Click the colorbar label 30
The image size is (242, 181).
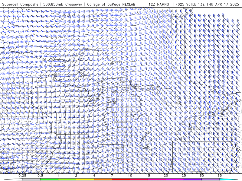coord(201,176)
